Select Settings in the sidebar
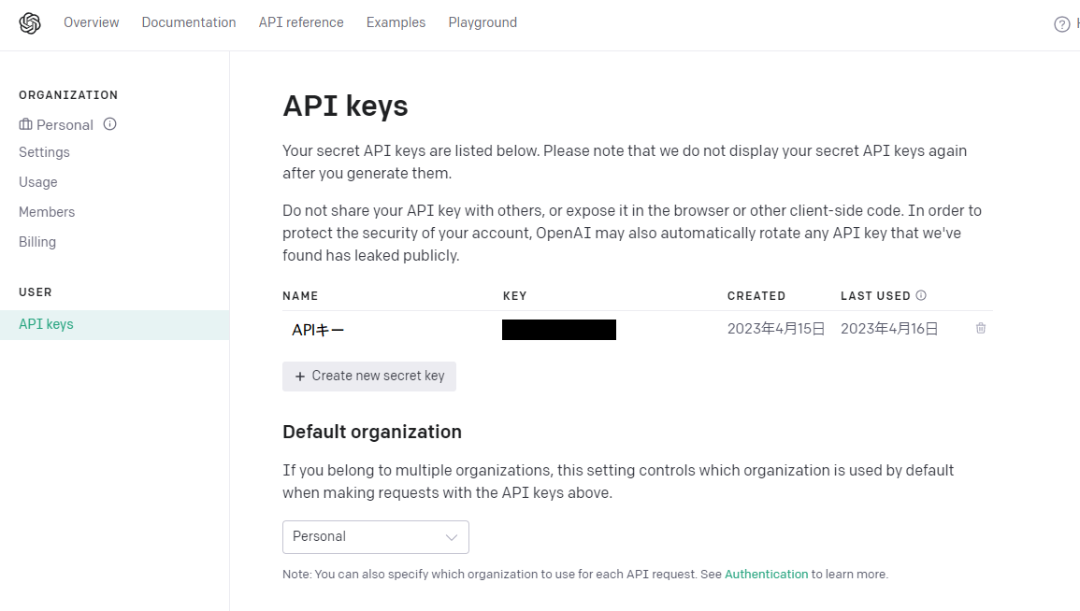Viewport: 1080px width, 611px height. pos(44,152)
